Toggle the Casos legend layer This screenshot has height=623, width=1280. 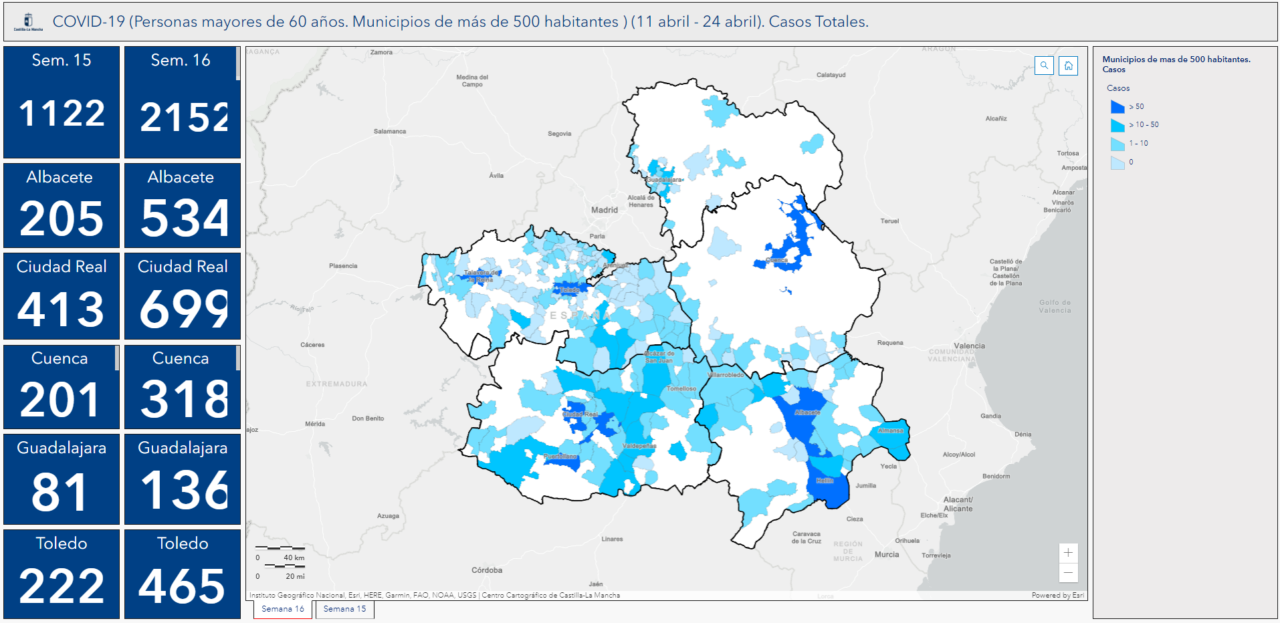point(1120,88)
